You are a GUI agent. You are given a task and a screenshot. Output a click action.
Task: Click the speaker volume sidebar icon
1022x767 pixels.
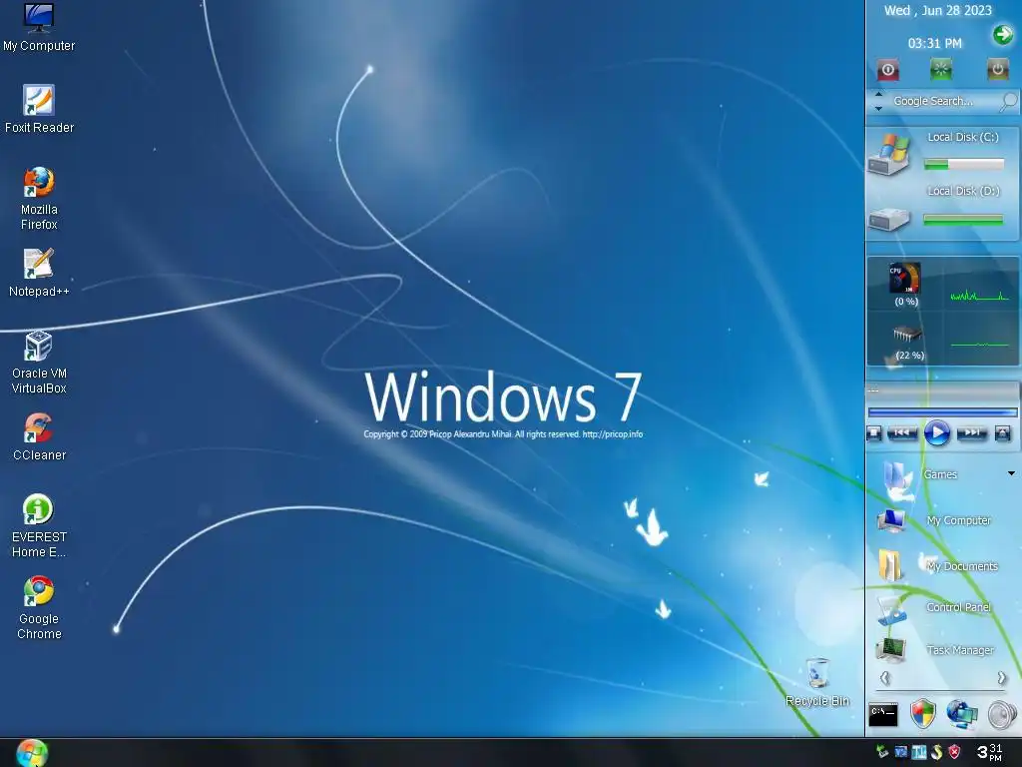point(1002,715)
